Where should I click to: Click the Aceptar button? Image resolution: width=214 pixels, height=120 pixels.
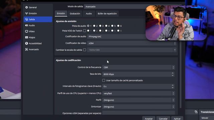(148, 118)
